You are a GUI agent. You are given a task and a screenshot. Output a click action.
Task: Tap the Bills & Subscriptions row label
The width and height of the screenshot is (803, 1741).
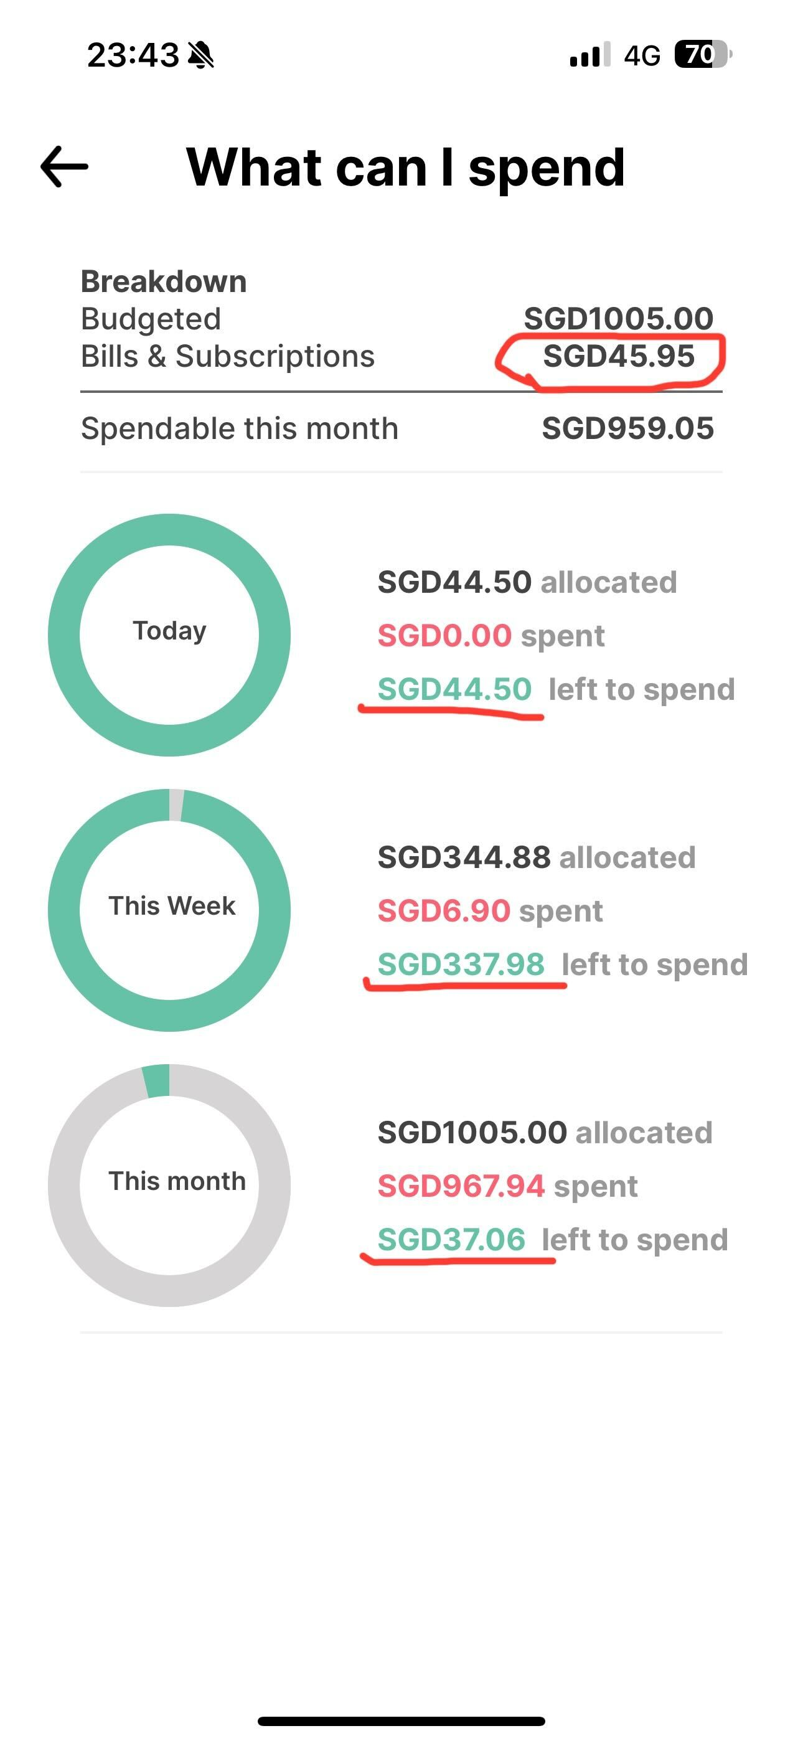228,356
